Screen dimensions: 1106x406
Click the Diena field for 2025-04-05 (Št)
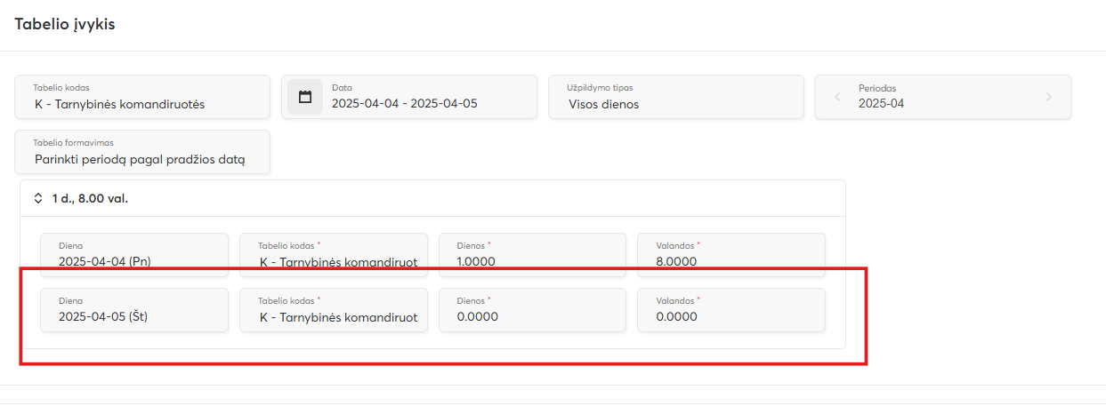coord(134,310)
